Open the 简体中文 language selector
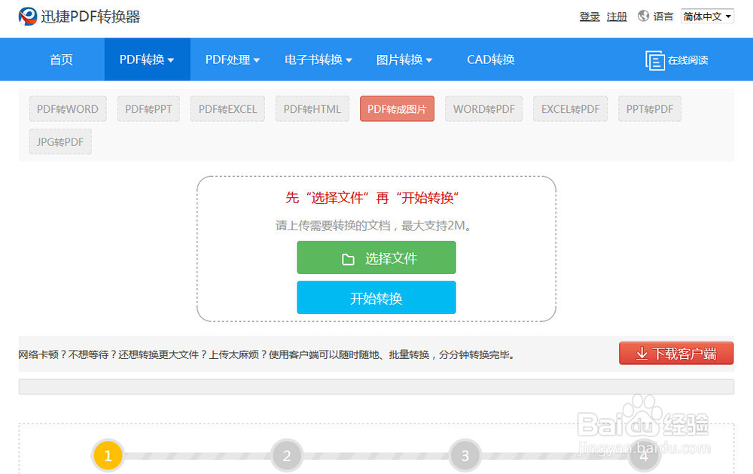Image resolution: width=753 pixels, height=474 pixels. click(706, 15)
